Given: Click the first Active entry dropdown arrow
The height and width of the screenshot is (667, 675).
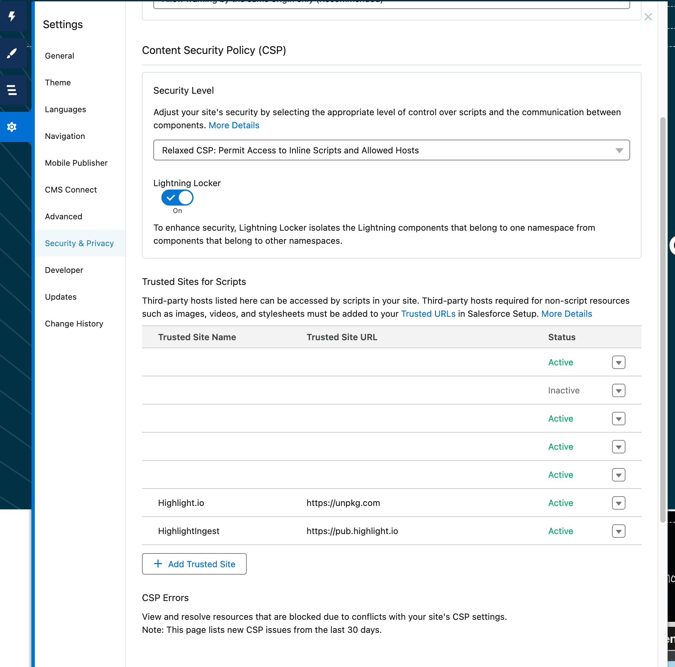Looking at the screenshot, I should [x=619, y=362].
